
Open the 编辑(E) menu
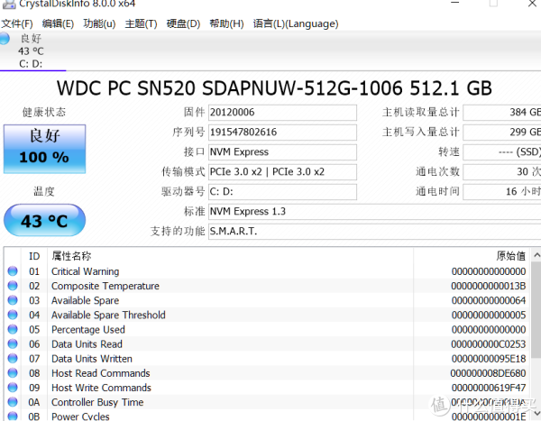pos(58,23)
